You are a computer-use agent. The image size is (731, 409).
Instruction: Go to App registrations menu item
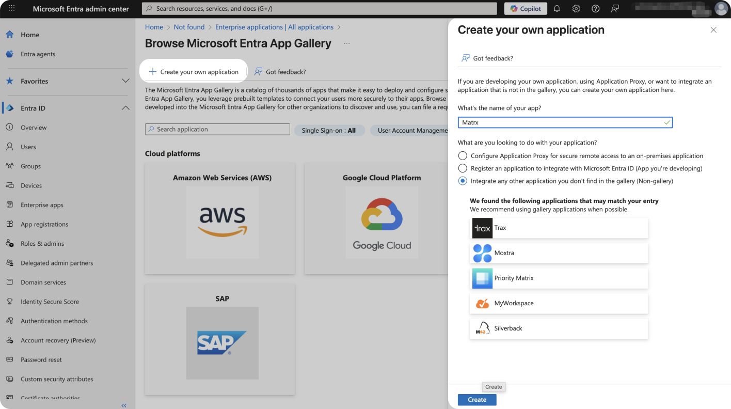click(44, 224)
